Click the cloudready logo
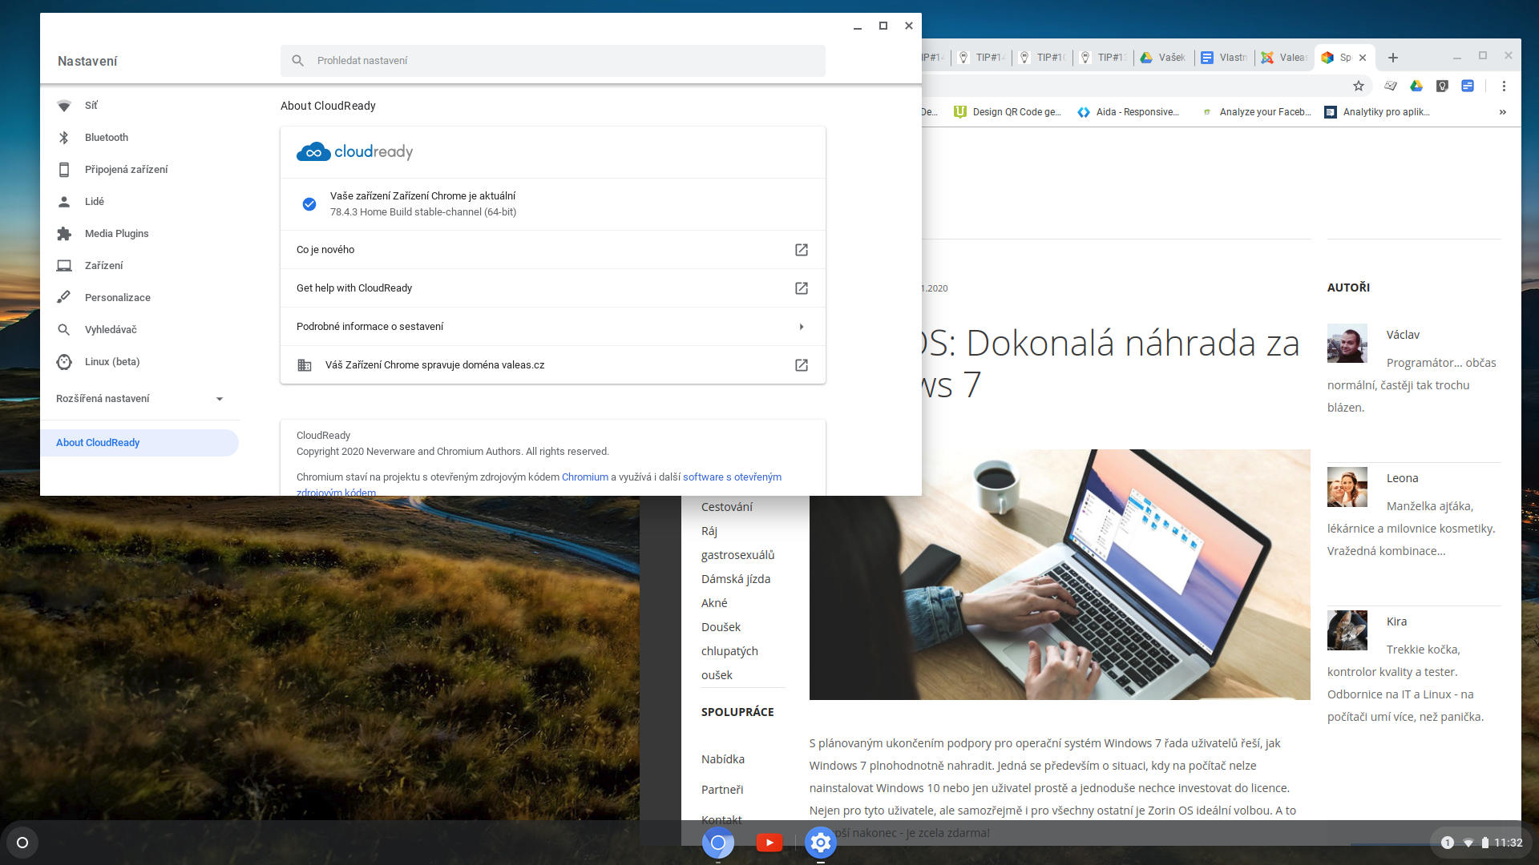The height and width of the screenshot is (865, 1539). coord(354,152)
